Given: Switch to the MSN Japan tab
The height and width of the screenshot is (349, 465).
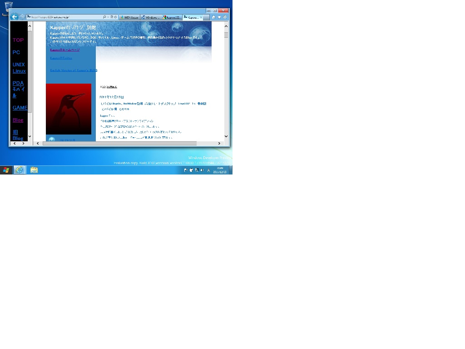Looking at the screenshot, I should coord(129,17).
